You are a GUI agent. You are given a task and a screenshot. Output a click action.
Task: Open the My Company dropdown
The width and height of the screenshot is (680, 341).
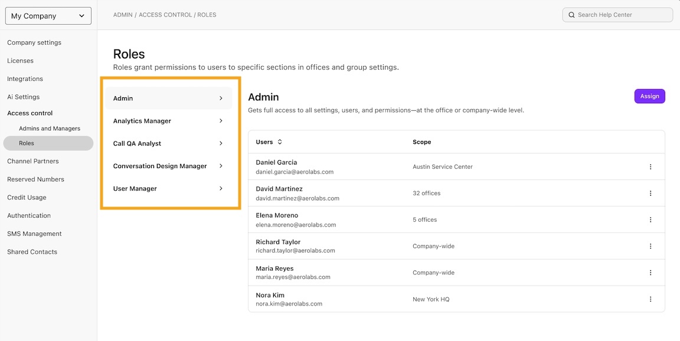[x=48, y=16]
